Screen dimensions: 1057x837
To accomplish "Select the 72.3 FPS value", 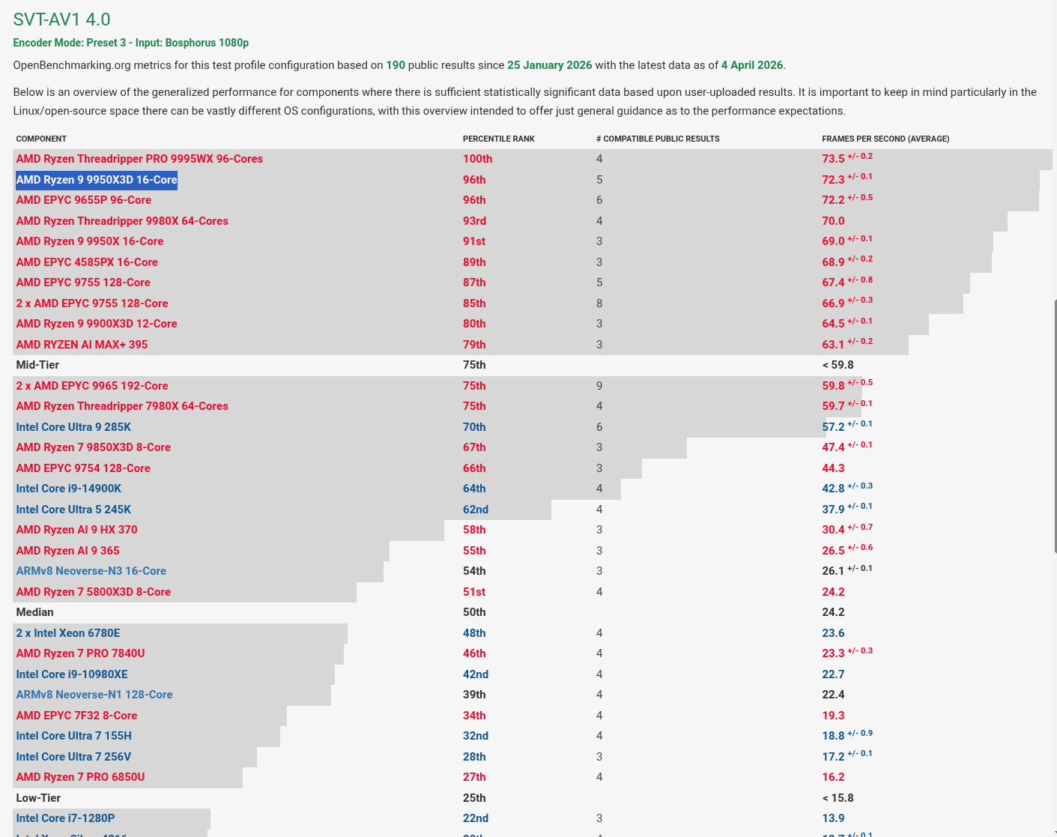I will pyautogui.click(x=833, y=180).
